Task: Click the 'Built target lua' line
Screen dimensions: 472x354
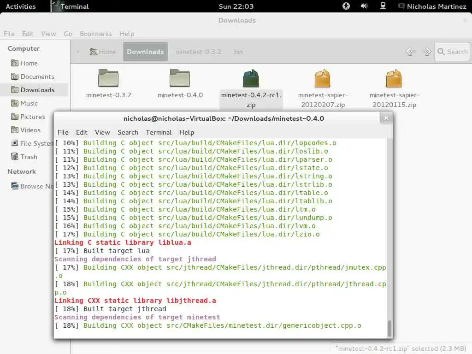Action: [102, 251]
